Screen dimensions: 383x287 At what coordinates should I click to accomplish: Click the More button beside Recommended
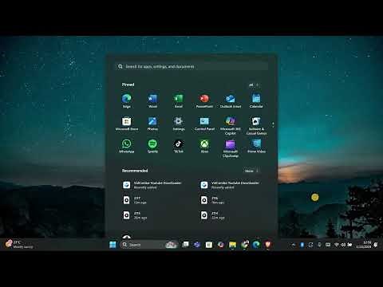pyautogui.click(x=251, y=171)
